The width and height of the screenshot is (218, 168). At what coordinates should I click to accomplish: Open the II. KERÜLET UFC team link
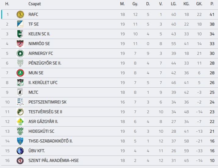43,82
